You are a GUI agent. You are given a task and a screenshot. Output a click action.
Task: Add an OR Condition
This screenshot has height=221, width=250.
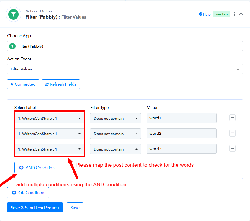(28, 193)
